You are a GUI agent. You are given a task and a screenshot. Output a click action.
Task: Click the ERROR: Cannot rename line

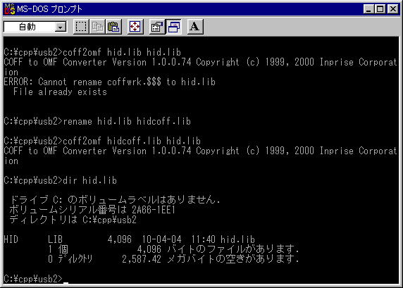[x=110, y=82]
